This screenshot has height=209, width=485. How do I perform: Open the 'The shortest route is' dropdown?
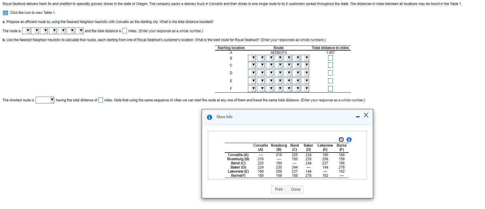(x=45, y=100)
